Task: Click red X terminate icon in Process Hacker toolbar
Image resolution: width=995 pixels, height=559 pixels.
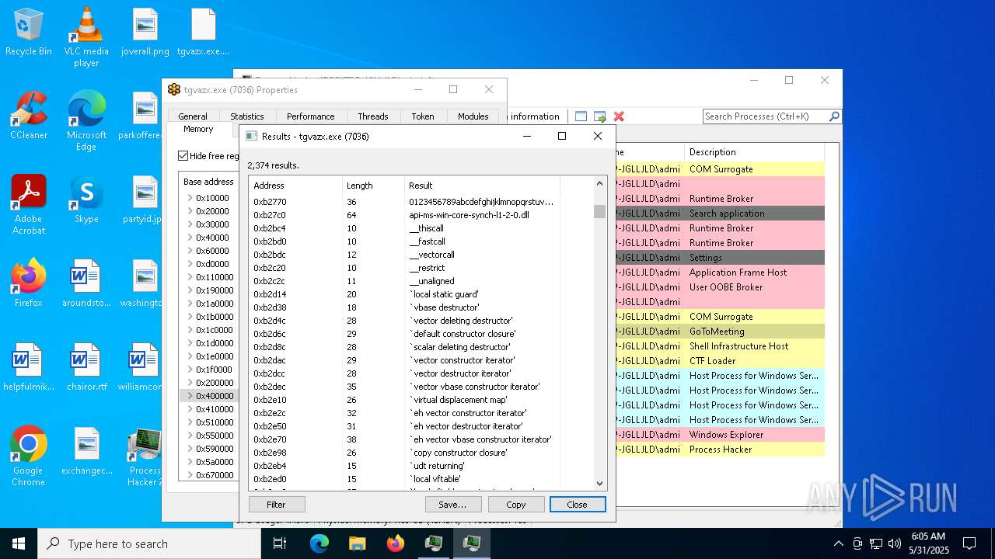Action: (619, 116)
